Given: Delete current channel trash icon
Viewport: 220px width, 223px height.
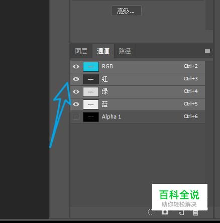Looking at the screenshot, I should click(x=195, y=212).
